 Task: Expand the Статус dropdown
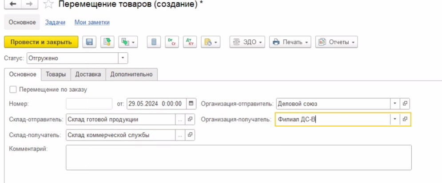coord(123,58)
